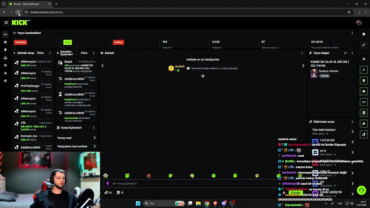Open the trophy icon in left sidebar

point(5,50)
